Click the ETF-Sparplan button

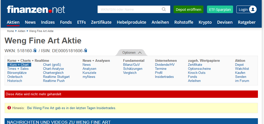point(220,9)
